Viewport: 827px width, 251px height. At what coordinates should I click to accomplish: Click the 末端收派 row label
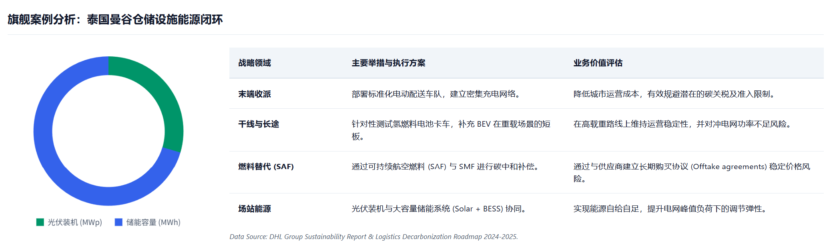click(x=255, y=94)
